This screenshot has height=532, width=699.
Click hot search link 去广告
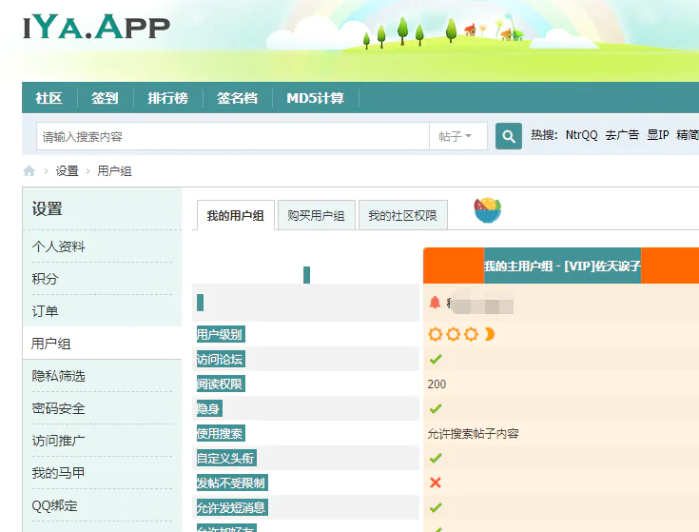click(622, 135)
